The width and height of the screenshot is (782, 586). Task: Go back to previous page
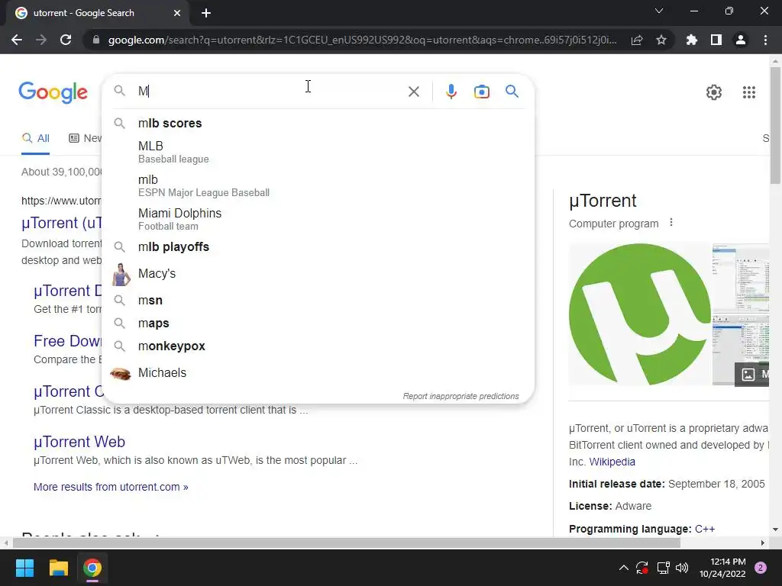17,40
